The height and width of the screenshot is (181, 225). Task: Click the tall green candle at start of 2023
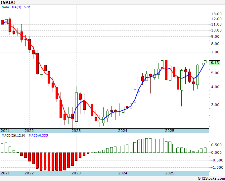[76, 107]
